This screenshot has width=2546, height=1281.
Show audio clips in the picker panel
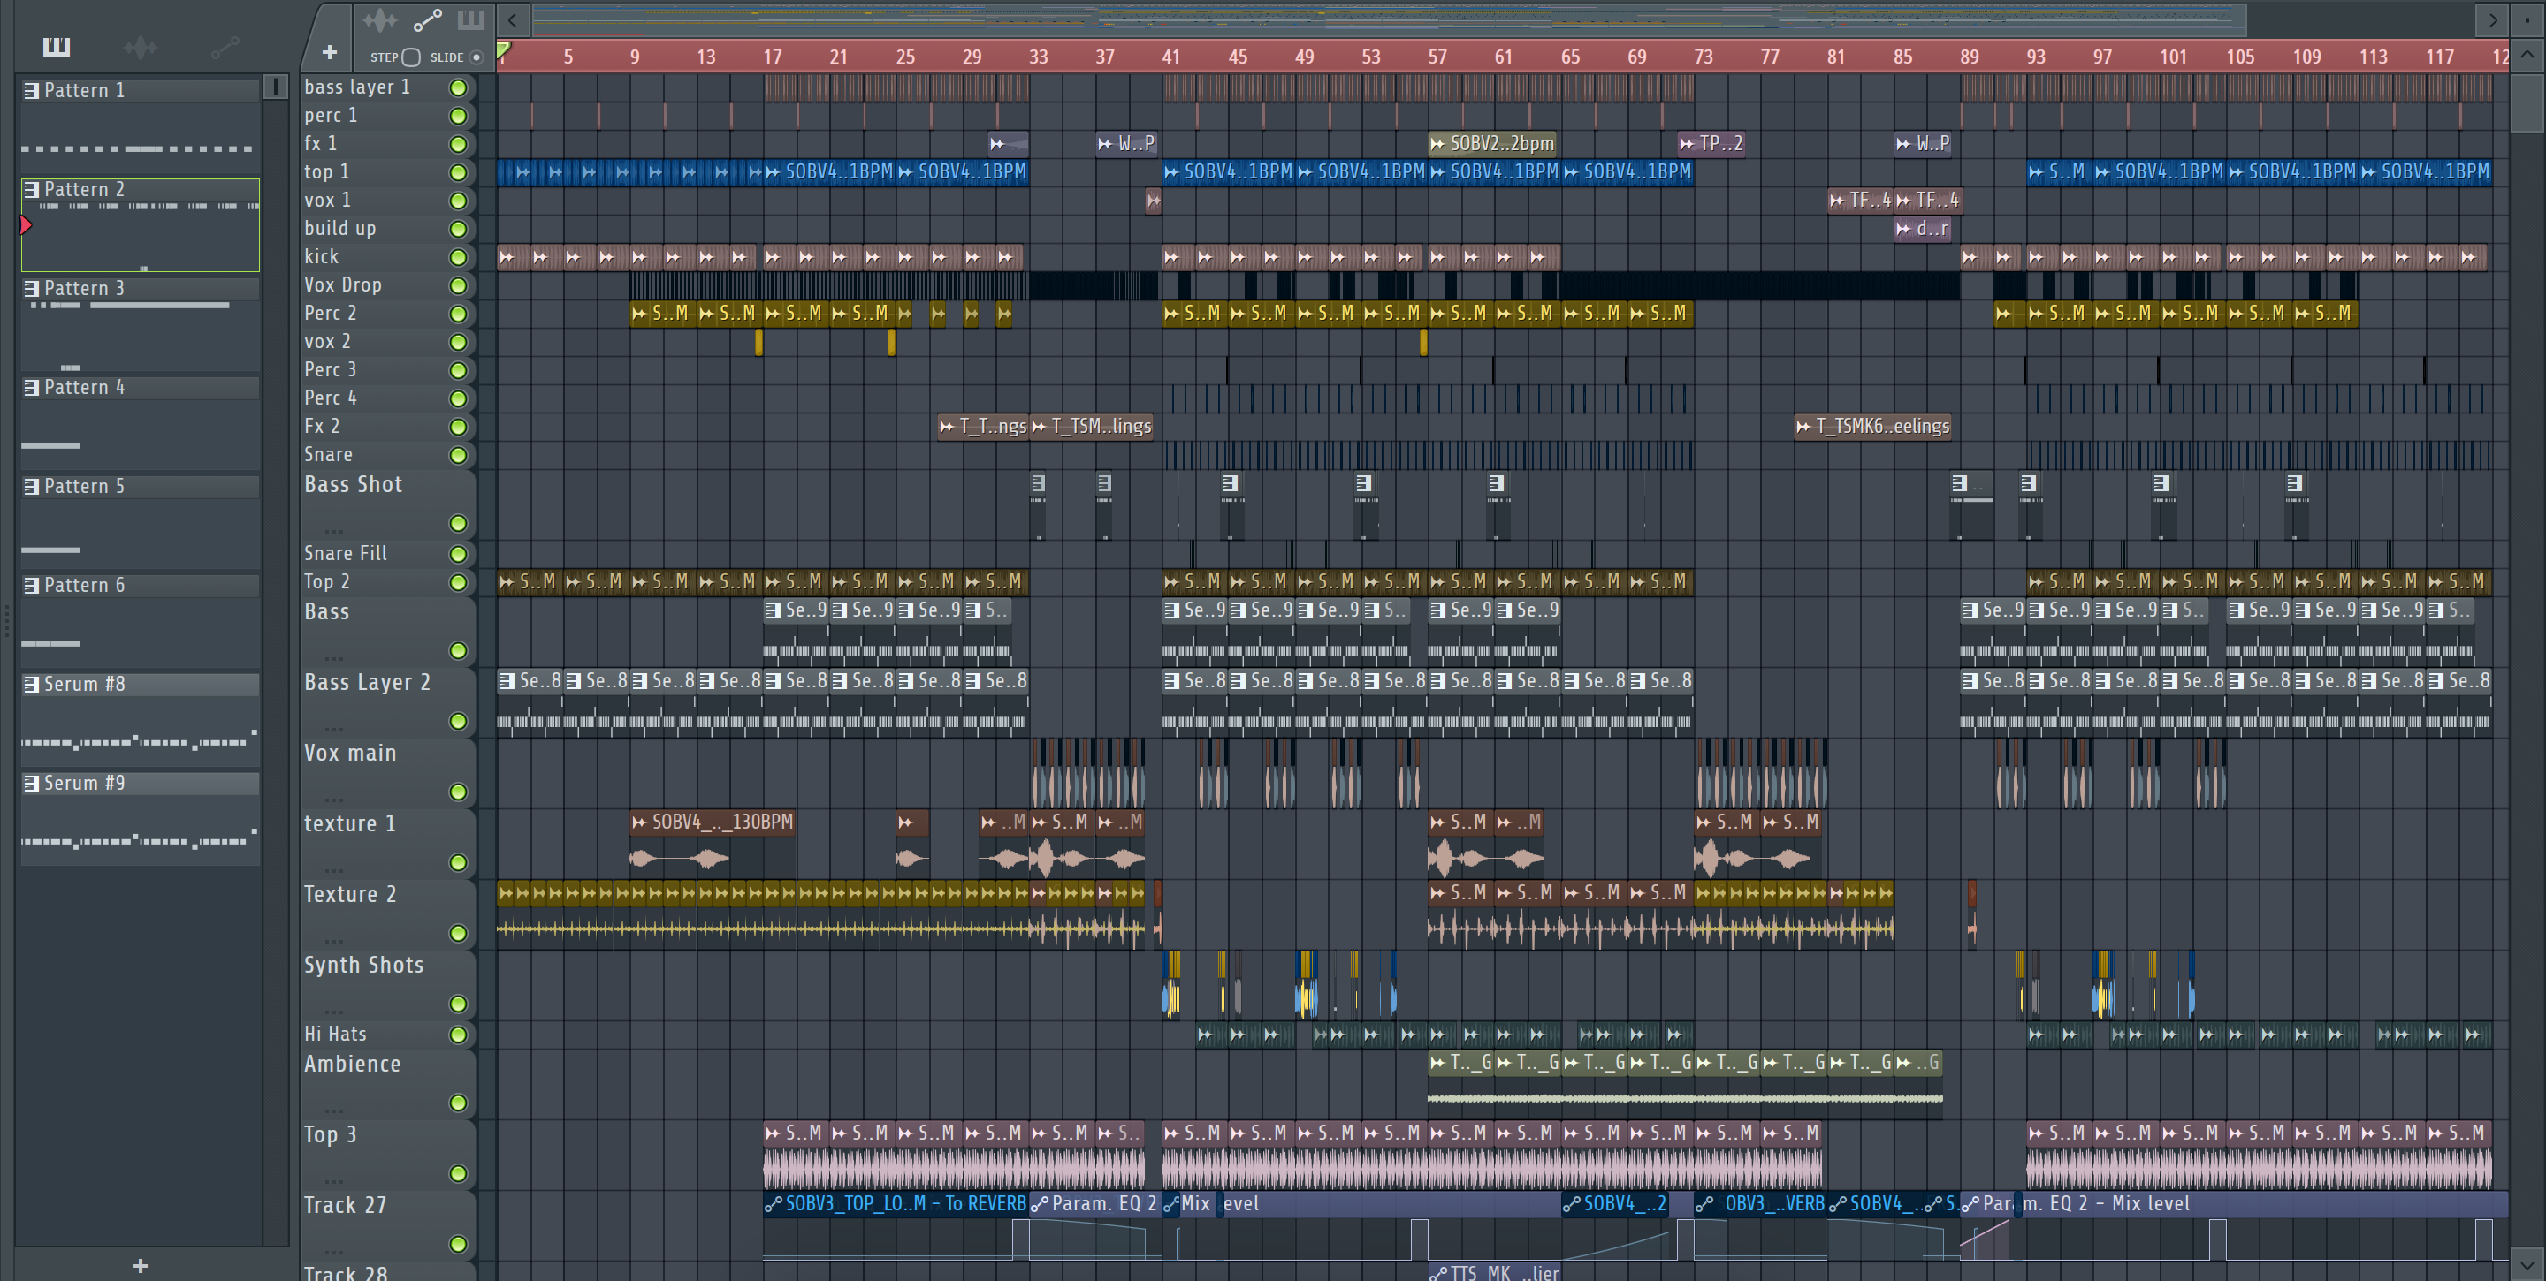click(x=141, y=47)
